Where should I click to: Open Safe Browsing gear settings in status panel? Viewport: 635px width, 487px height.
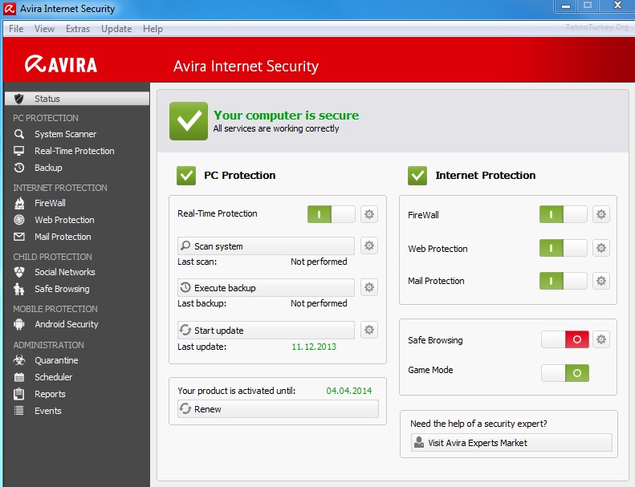point(601,339)
